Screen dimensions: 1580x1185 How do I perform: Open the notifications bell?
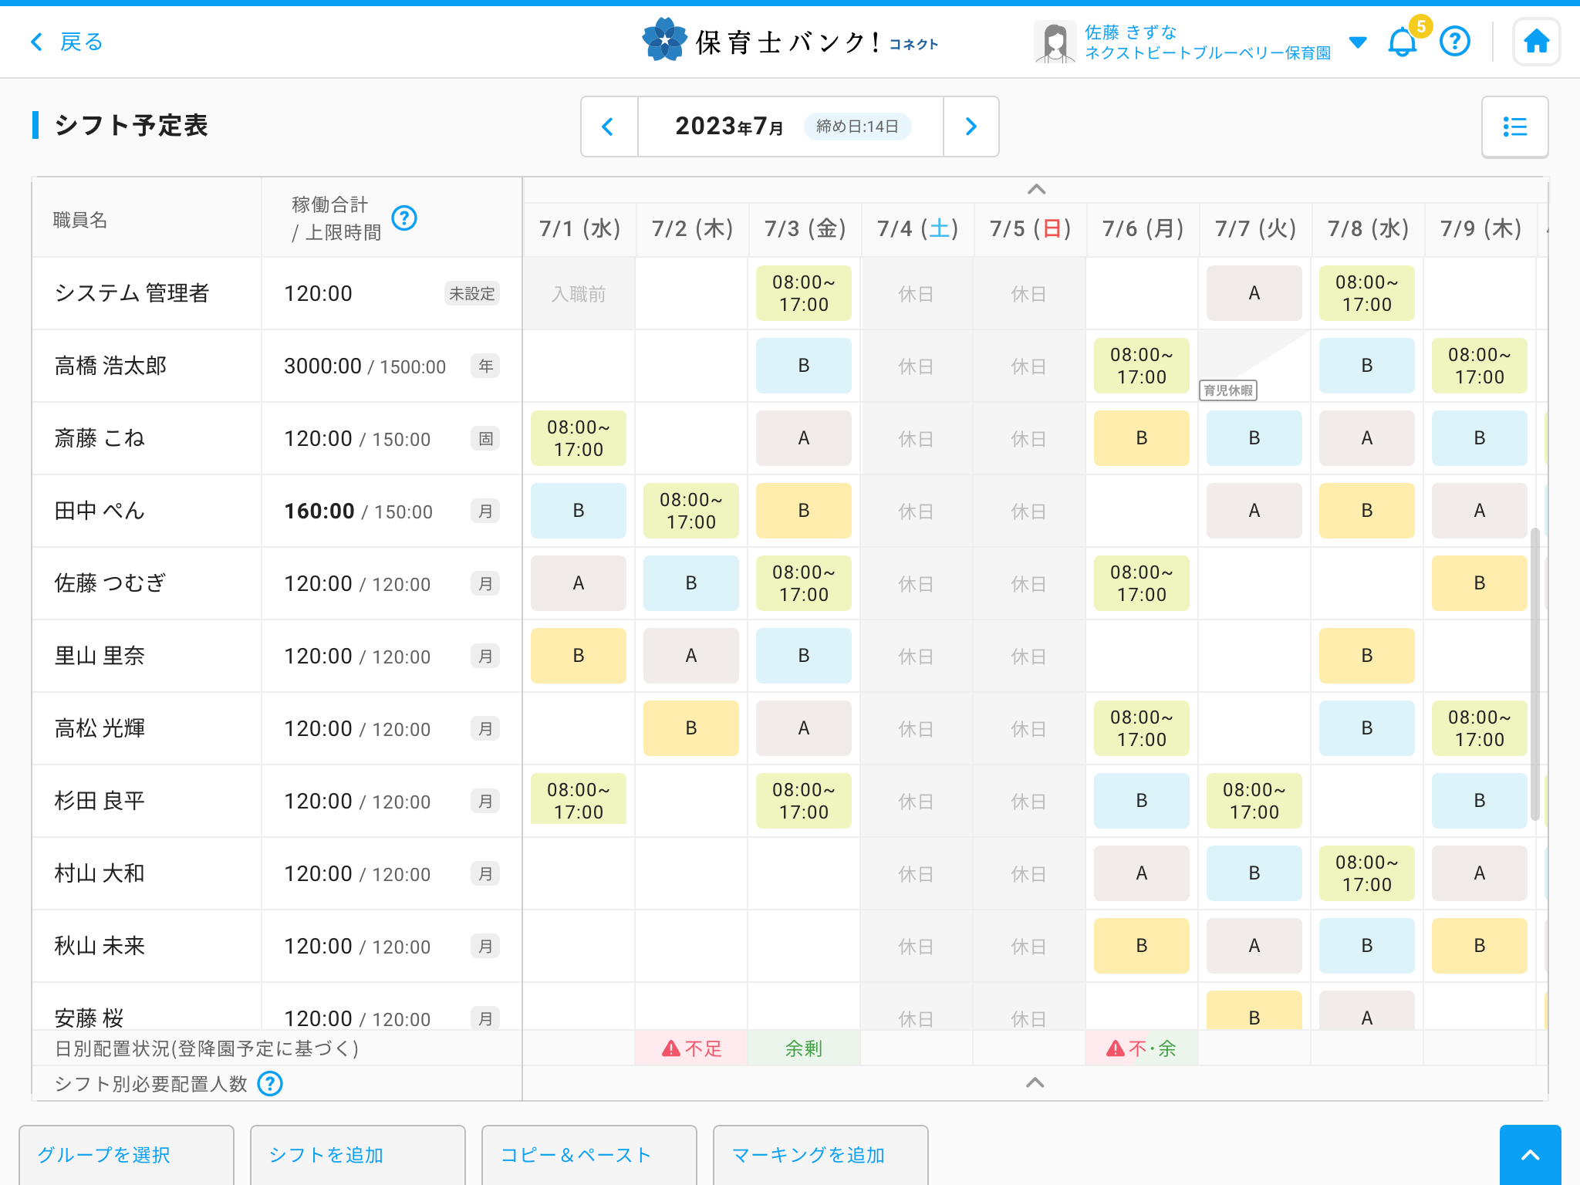pyautogui.click(x=1402, y=42)
